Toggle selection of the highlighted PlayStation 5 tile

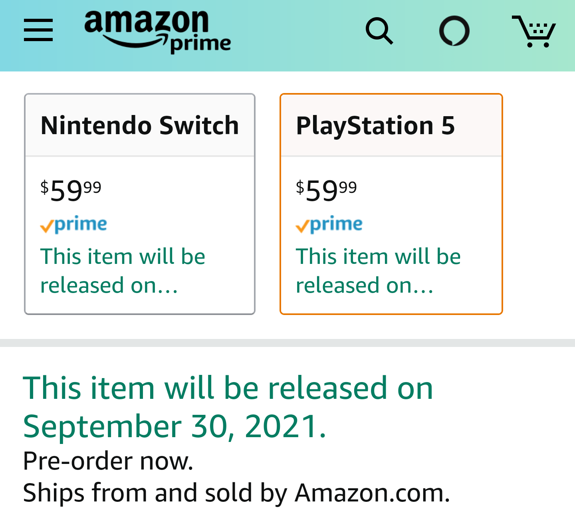[x=391, y=204]
